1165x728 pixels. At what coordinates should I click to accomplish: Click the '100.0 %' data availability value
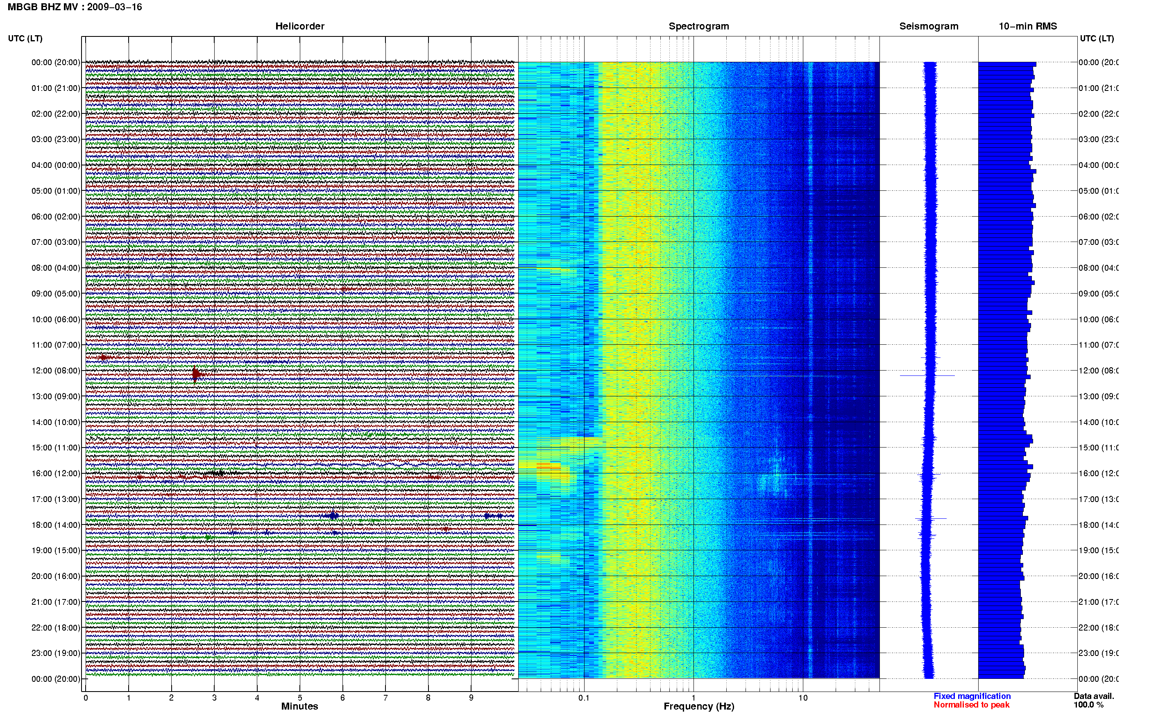1088,705
